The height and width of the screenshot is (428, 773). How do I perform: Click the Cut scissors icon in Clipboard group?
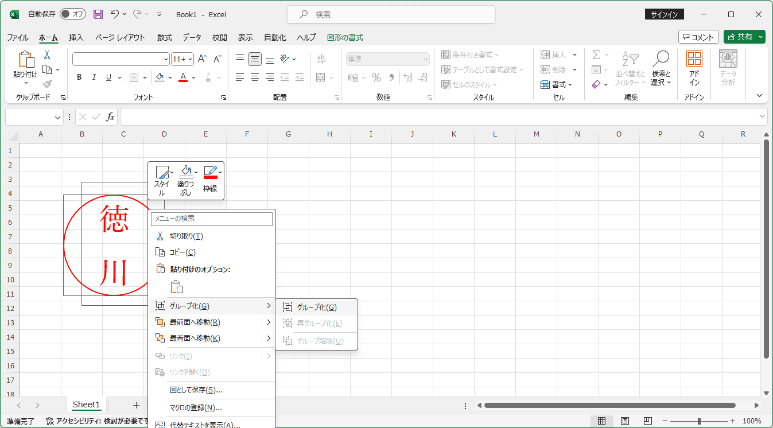click(47, 55)
